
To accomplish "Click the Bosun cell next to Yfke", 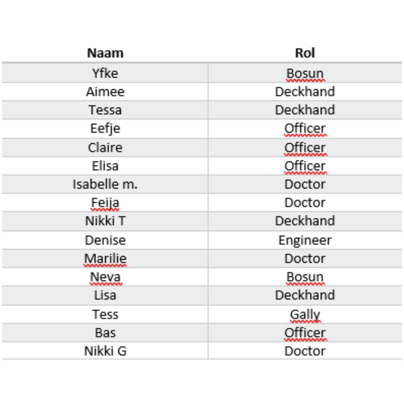I will 305,73.
